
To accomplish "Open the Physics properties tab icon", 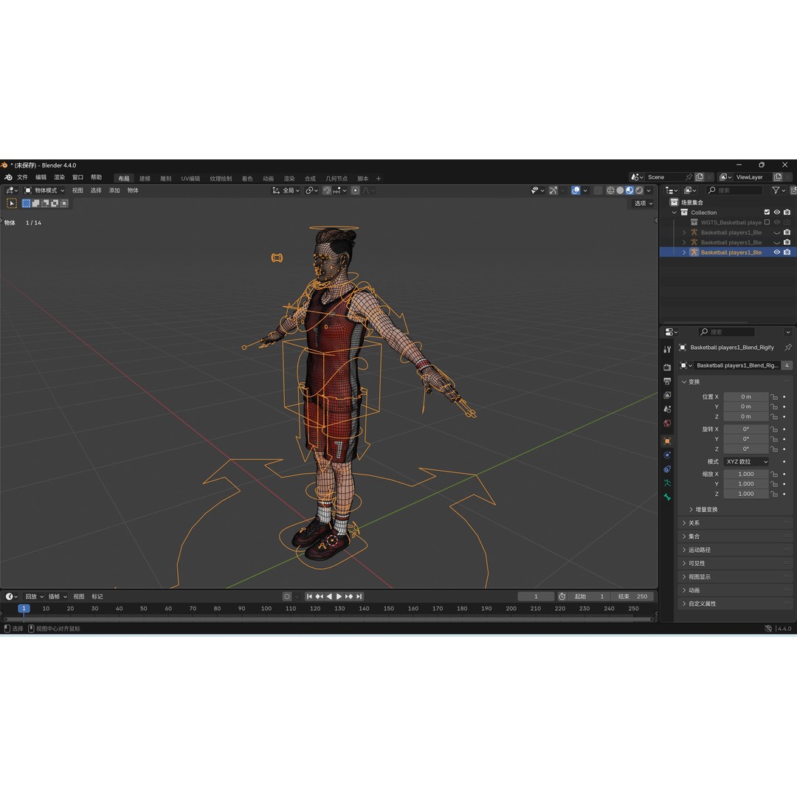I will (667, 455).
